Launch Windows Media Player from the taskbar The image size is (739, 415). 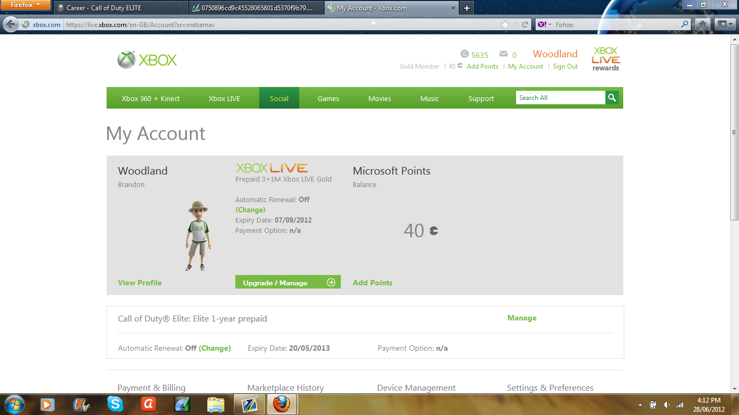(x=48, y=404)
